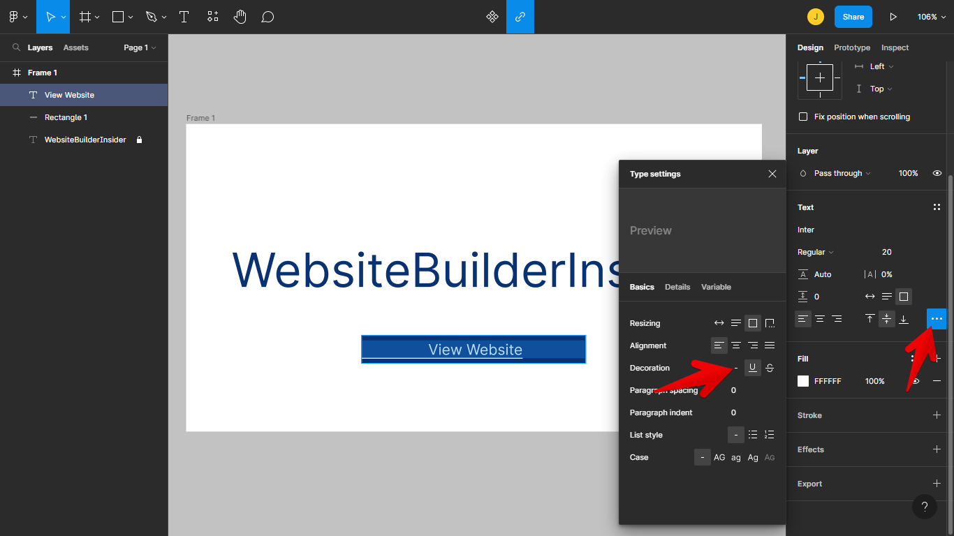Set uppercase AG case option
This screenshot has height=536, width=954.
719,457
